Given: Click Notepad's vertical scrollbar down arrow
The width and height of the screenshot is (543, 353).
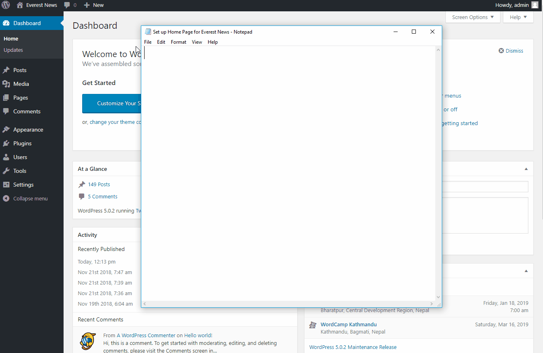Looking at the screenshot, I should coord(438,297).
